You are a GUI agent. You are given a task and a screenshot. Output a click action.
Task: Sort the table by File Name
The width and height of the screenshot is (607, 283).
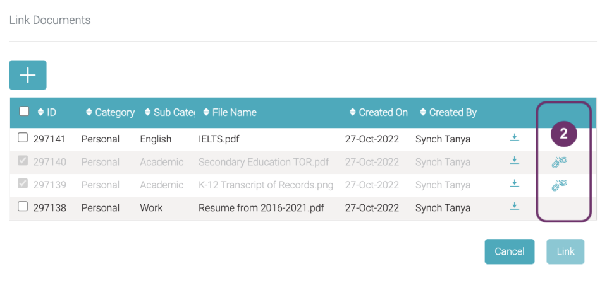click(230, 112)
